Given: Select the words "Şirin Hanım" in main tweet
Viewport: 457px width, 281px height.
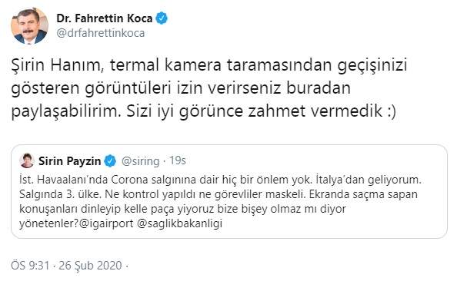Looking at the screenshot, I should [58, 65].
